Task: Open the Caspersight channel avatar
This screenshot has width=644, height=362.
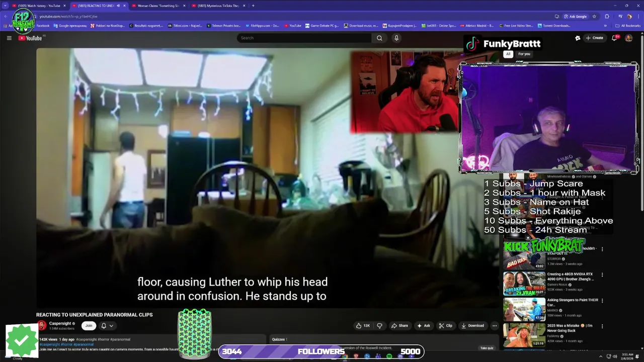Action: [x=42, y=325]
